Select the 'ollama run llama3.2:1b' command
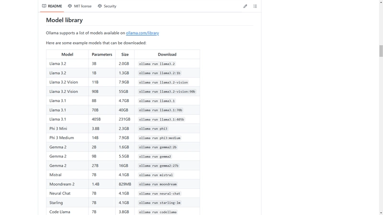This screenshot has height=215, width=383. pos(160,73)
